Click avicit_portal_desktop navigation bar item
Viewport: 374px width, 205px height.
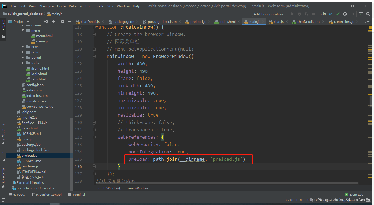point(22,14)
